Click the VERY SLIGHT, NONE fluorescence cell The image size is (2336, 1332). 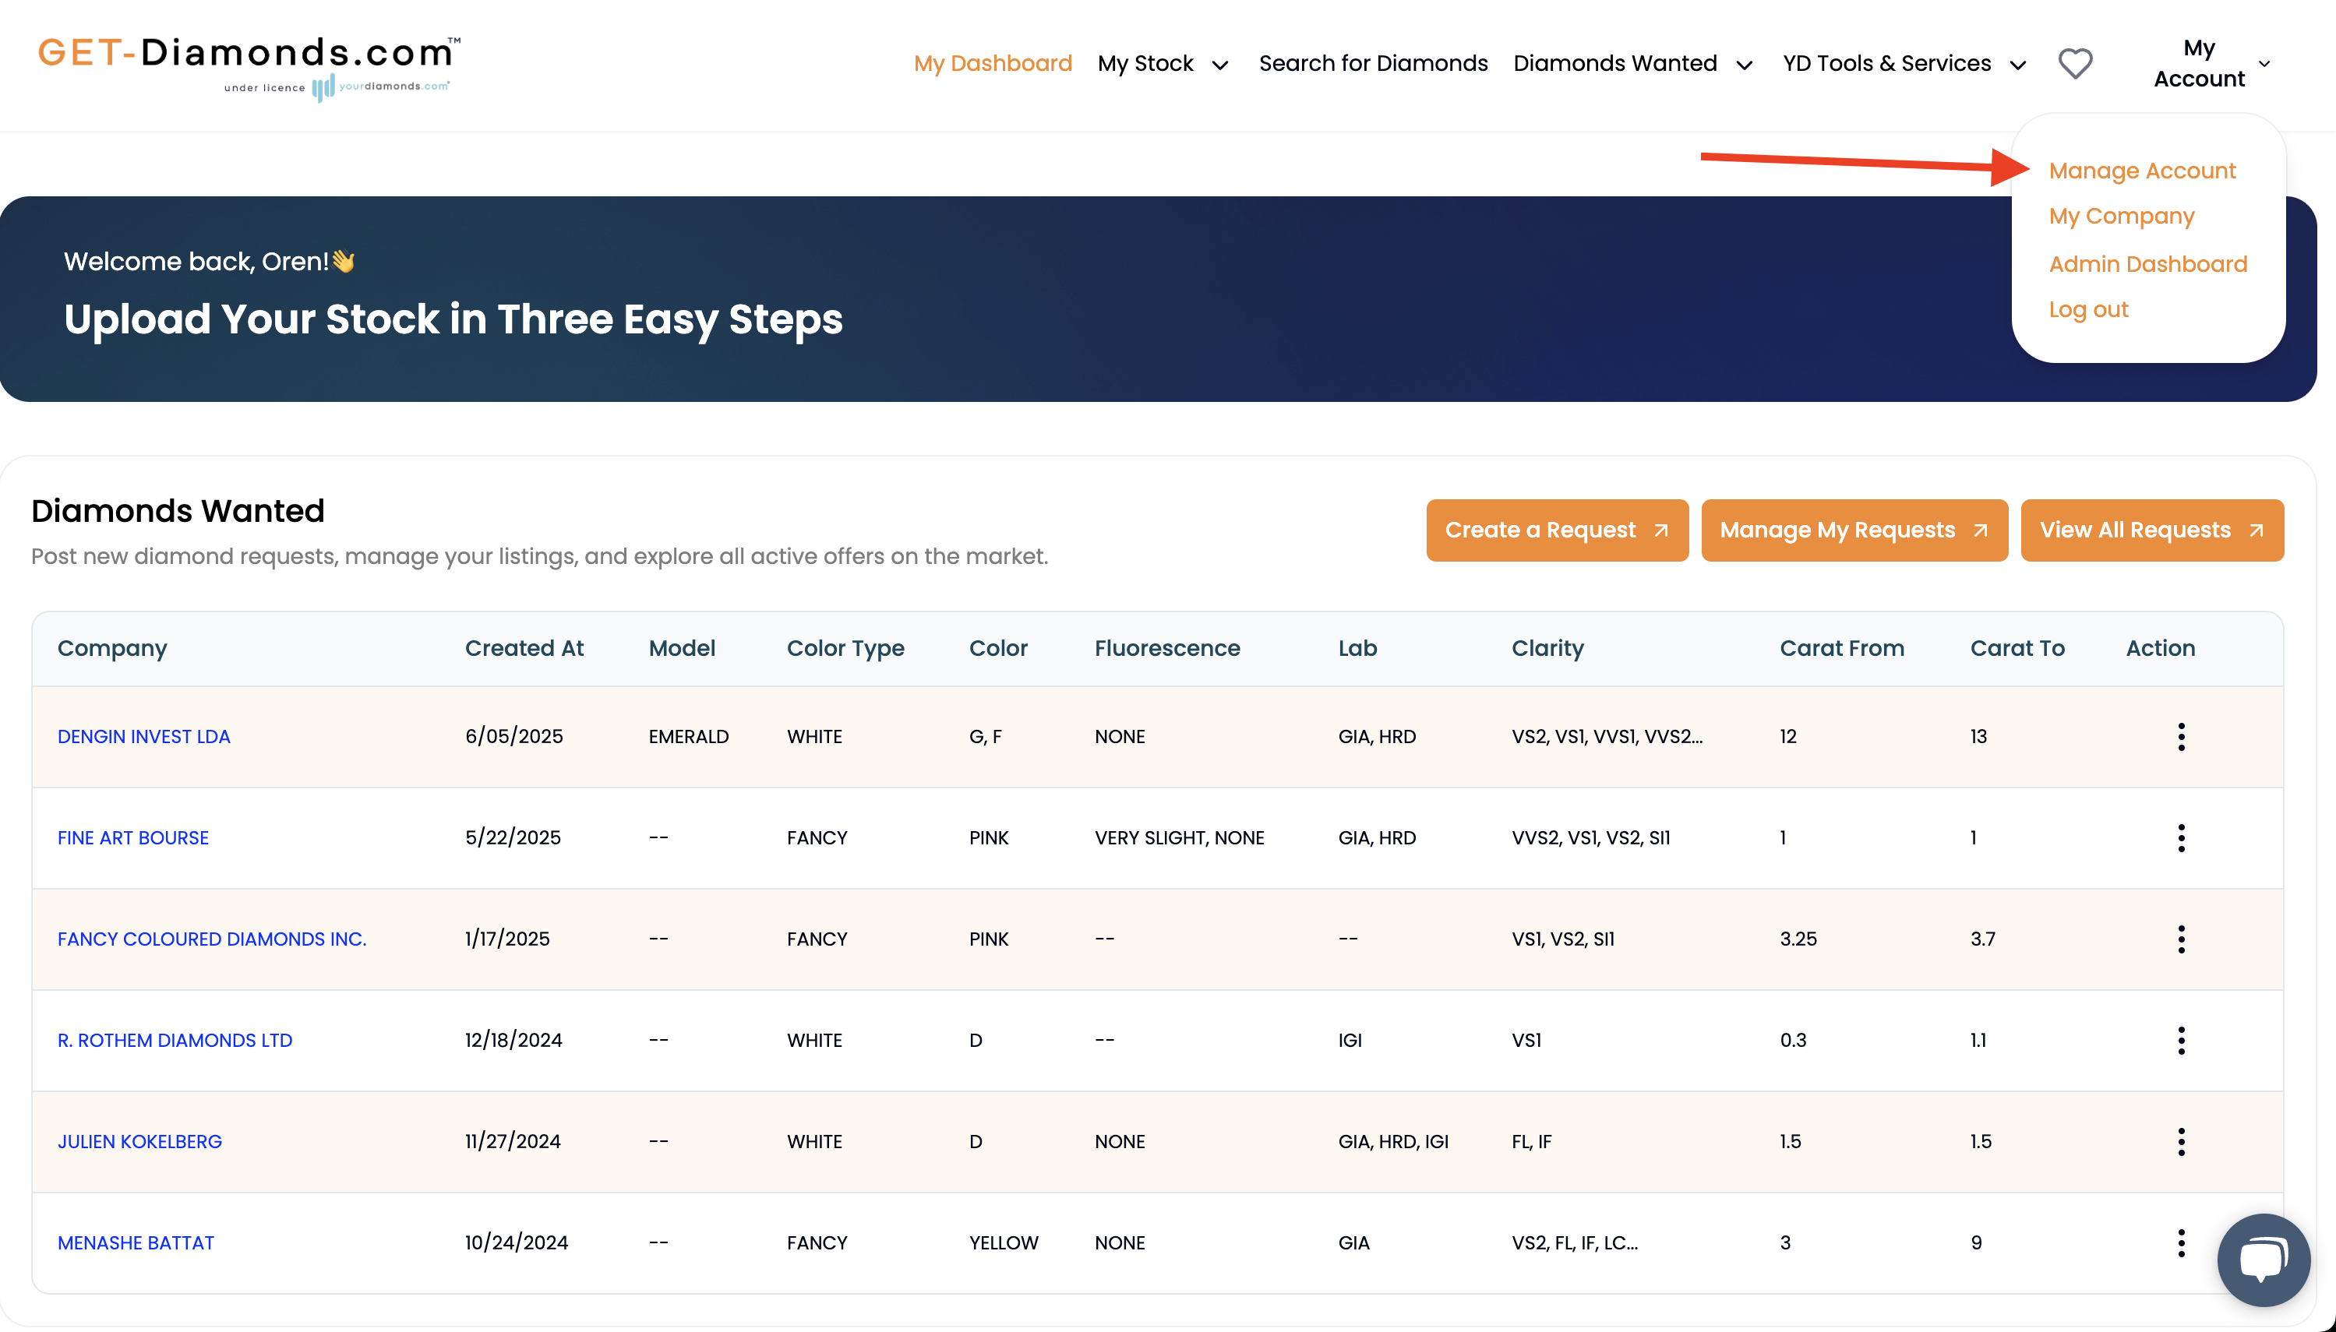pyautogui.click(x=1179, y=838)
